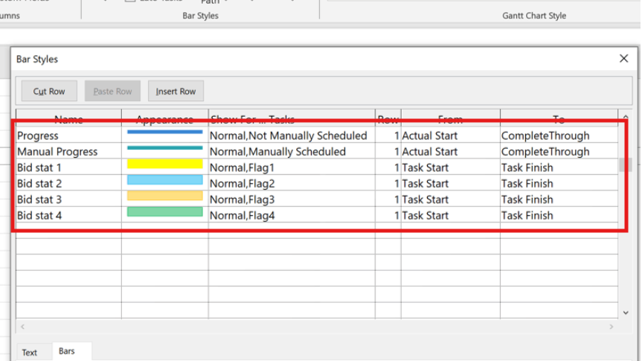Select the Bid stat 2 name cell
Screen dimensions: 642x361
pos(68,183)
